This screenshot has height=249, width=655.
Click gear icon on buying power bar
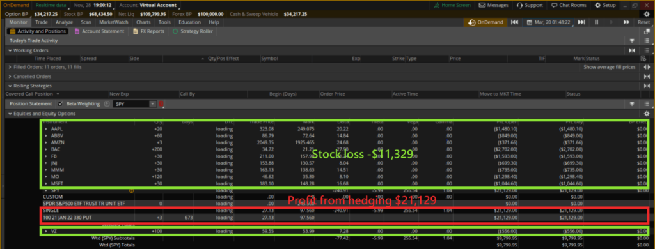pos(647,14)
